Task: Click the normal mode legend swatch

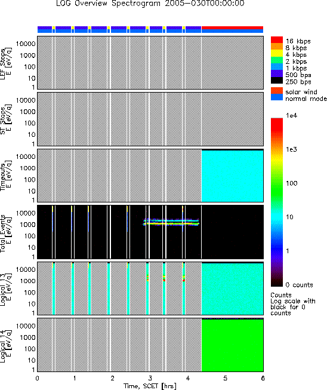Action: pos(276,97)
